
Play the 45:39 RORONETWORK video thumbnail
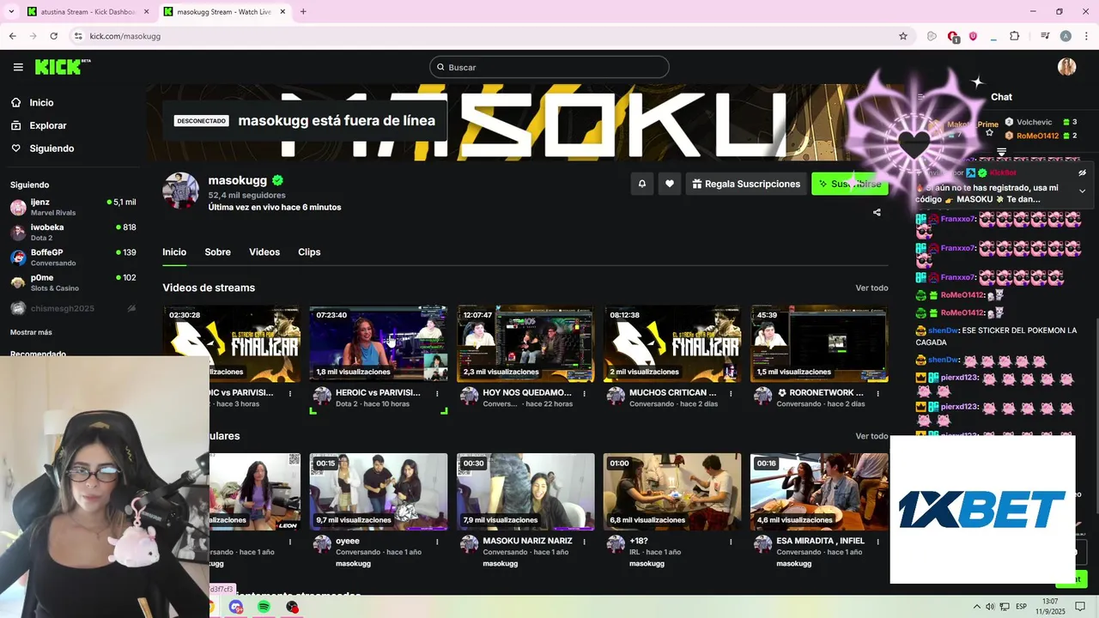[819, 343]
